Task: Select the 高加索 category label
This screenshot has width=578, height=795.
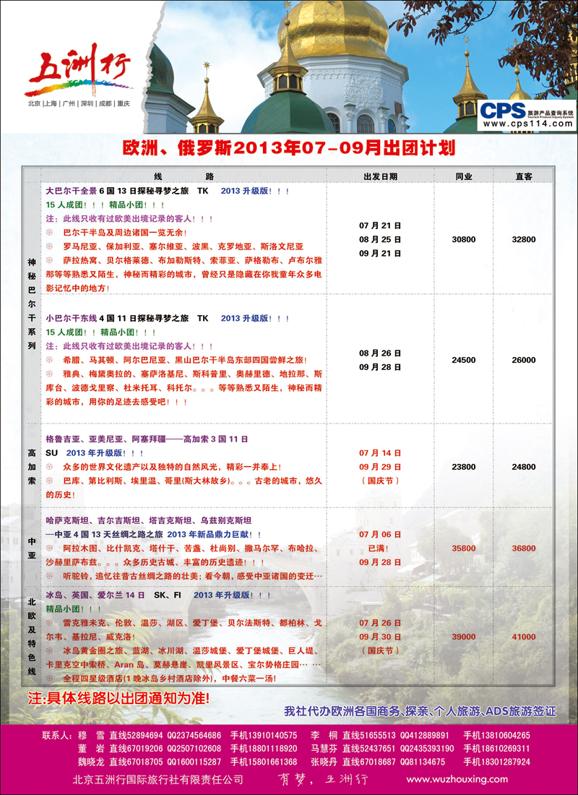Action: pyautogui.click(x=32, y=466)
